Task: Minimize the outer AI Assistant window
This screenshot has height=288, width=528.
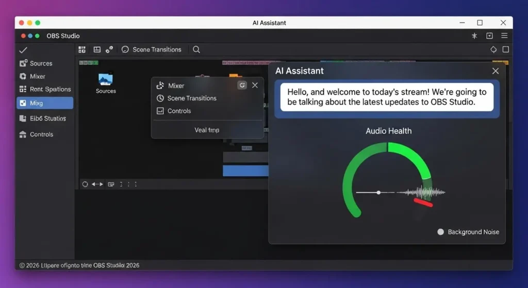Action: (462, 23)
